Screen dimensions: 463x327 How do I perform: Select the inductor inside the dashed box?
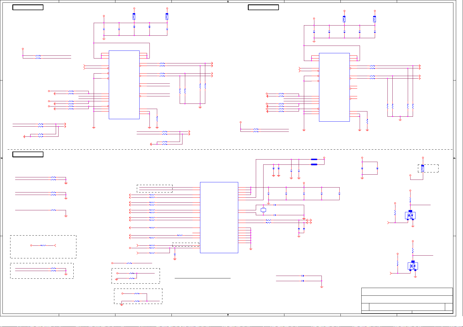point(423,168)
